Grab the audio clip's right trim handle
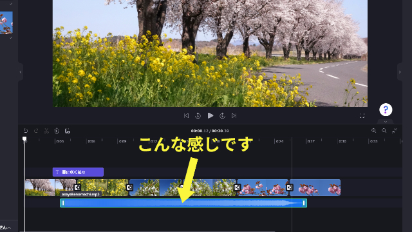 tap(304, 203)
